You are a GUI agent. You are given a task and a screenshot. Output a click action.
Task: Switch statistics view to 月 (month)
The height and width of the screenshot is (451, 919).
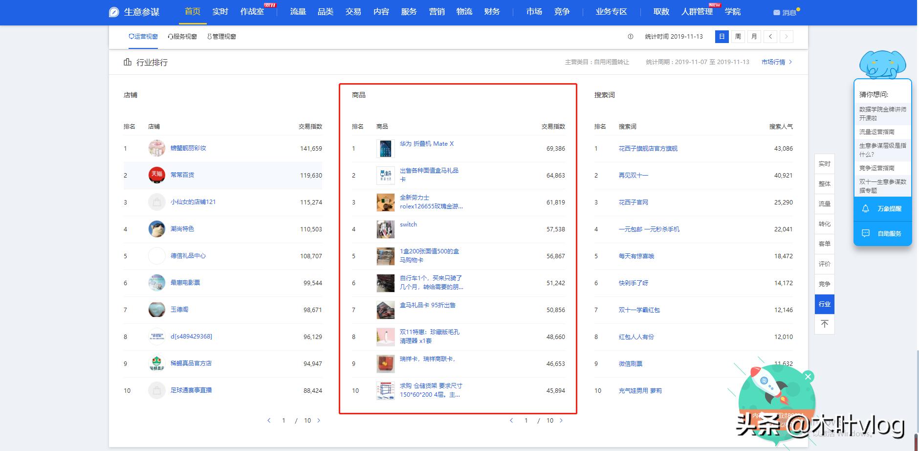754,36
